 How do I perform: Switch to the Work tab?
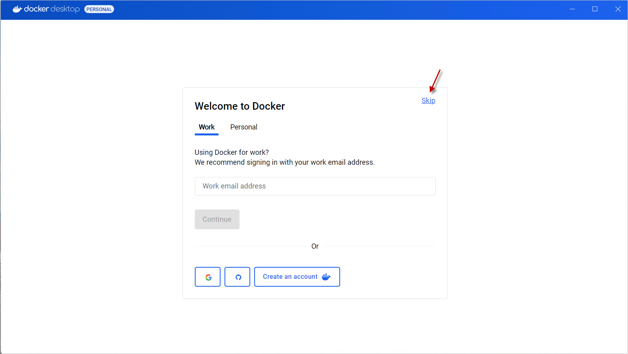tap(207, 127)
